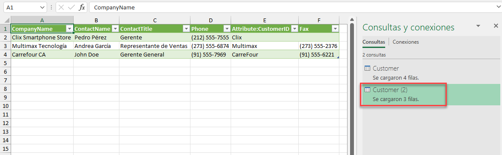The height and width of the screenshot is (155, 502).
Task: Click CustomerID cell Multimax
Action: (x=264, y=46)
